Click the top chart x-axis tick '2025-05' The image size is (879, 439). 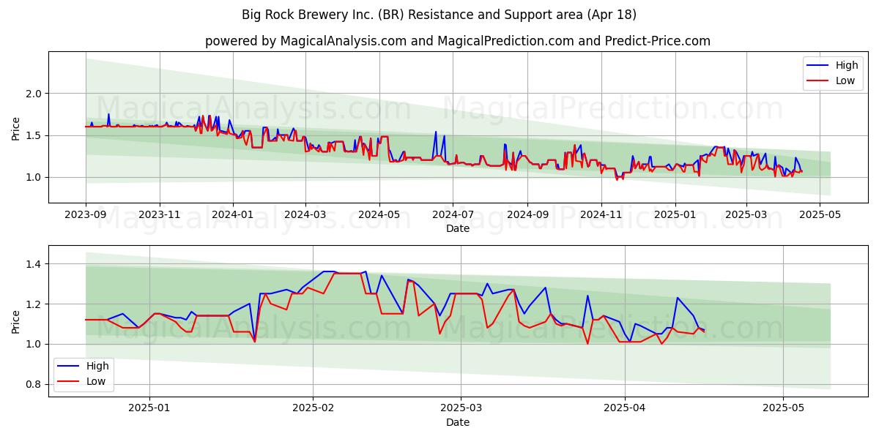click(820, 215)
